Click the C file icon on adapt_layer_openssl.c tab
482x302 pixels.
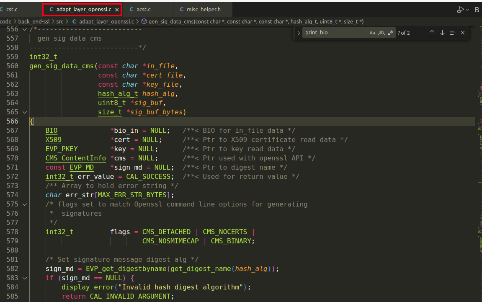(52, 10)
